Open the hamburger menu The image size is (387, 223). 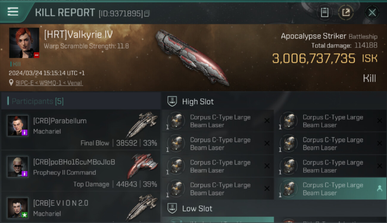pyautogui.click(x=13, y=12)
